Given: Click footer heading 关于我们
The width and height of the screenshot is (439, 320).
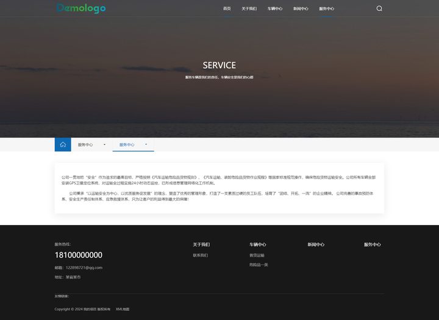Looking at the screenshot, I should [x=201, y=245].
